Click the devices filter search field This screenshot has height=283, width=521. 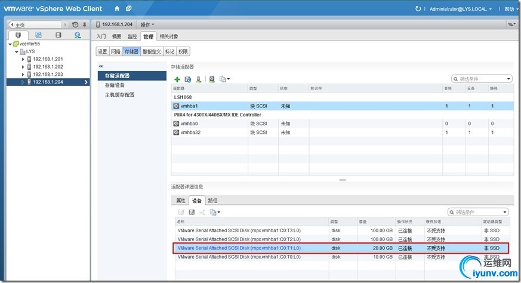477,212
